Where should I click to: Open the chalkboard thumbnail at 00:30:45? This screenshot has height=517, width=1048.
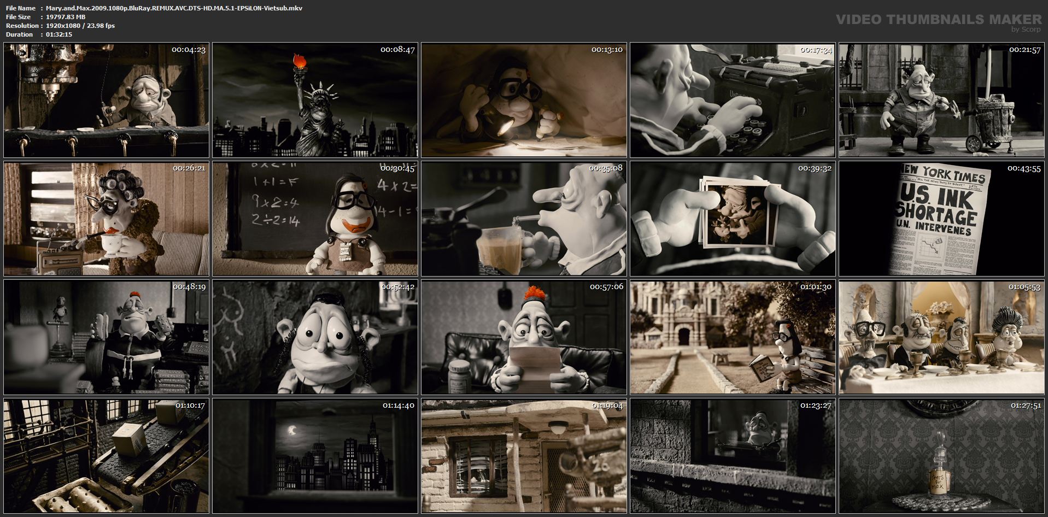pos(315,219)
